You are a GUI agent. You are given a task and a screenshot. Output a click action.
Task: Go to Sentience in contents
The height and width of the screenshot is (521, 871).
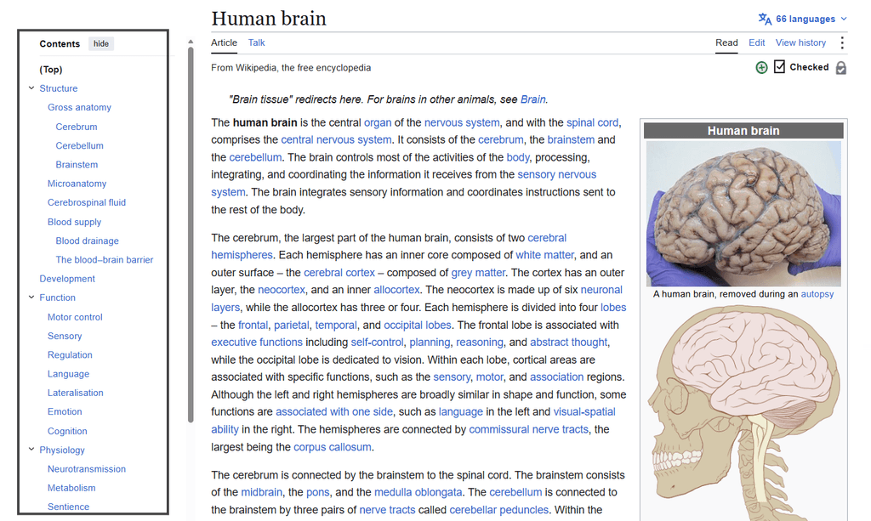(68, 506)
